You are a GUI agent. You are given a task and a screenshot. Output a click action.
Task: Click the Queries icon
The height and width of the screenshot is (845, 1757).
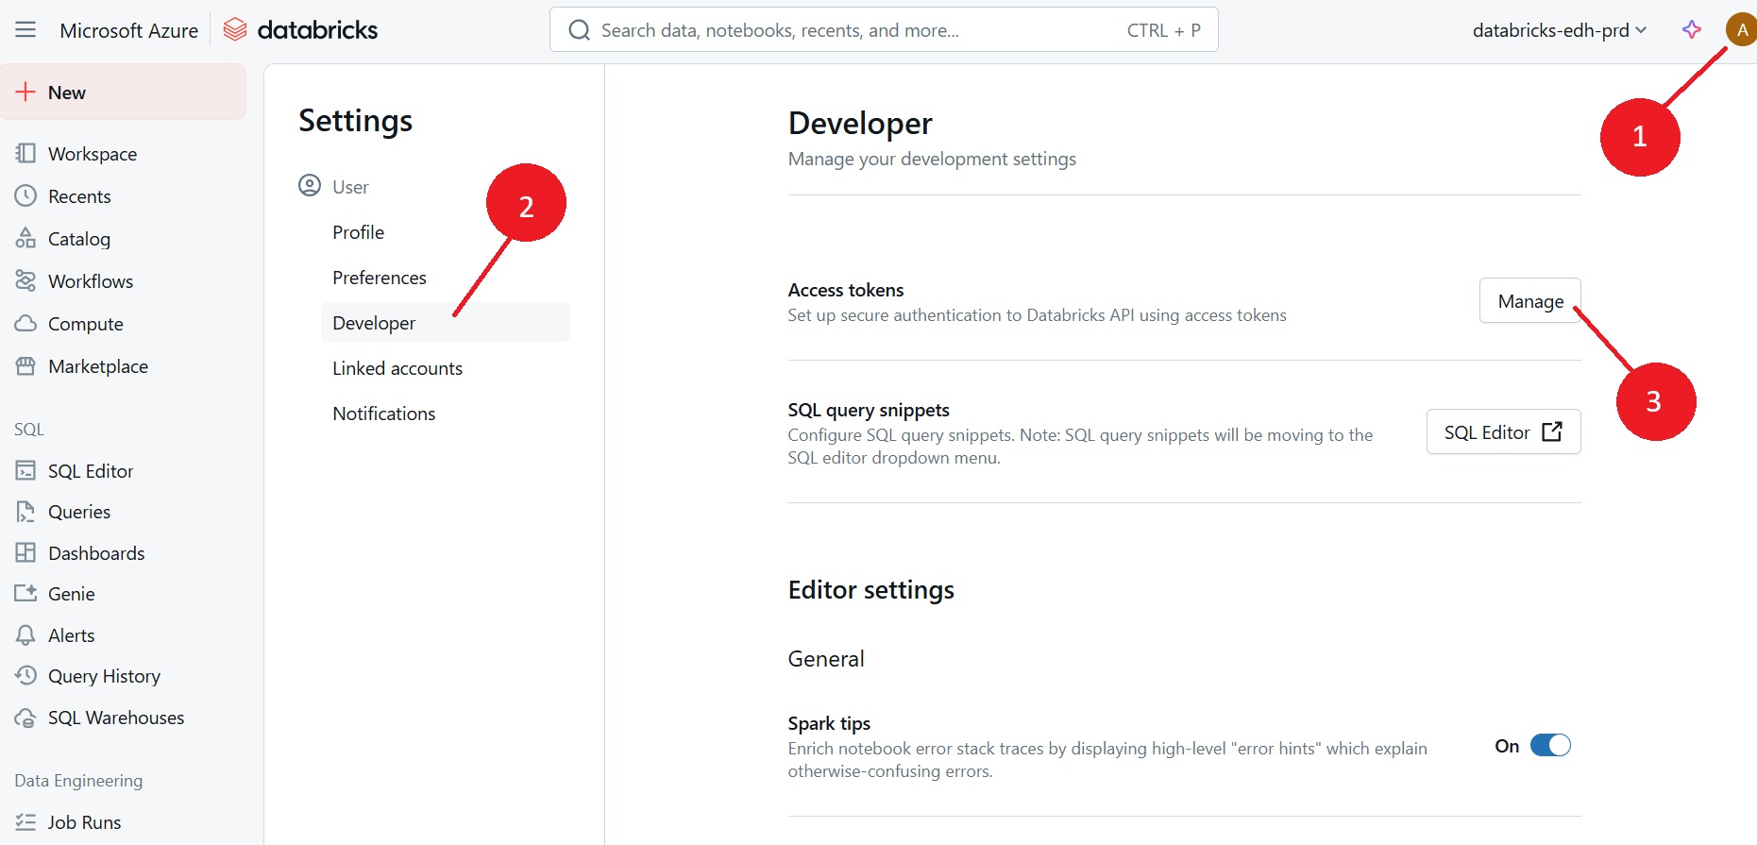click(25, 512)
